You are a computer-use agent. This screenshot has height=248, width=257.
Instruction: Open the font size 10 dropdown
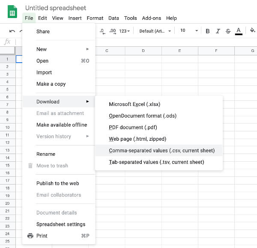(189, 31)
